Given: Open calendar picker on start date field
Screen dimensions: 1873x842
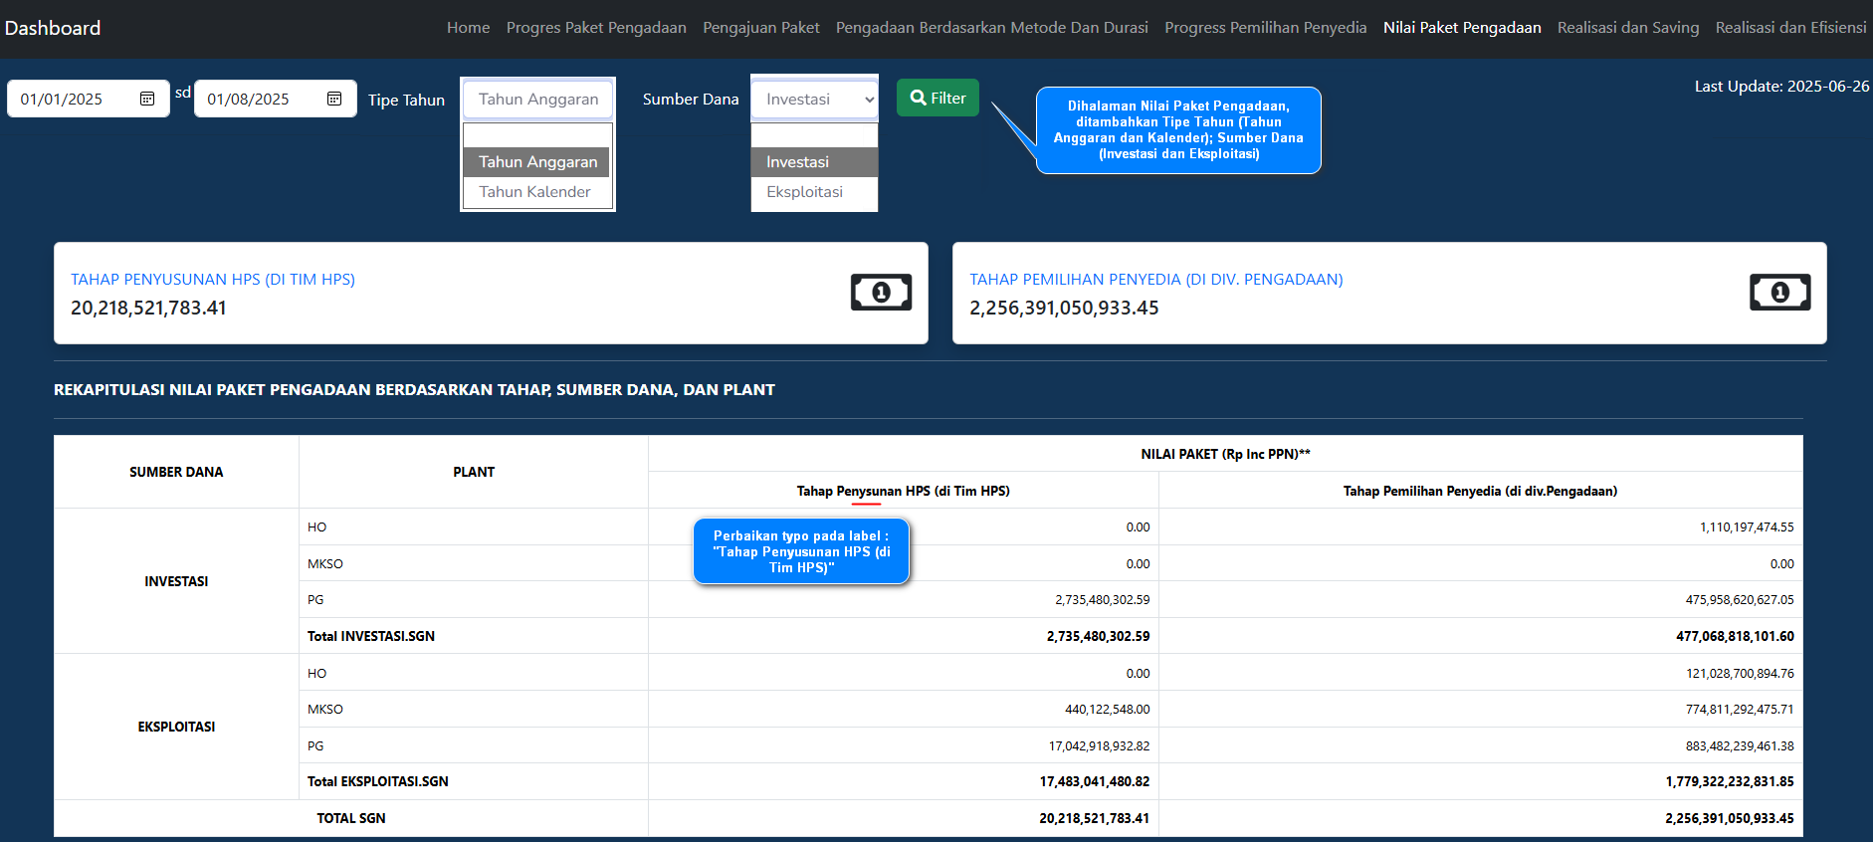Looking at the screenshot, I should tap(147, 99).
